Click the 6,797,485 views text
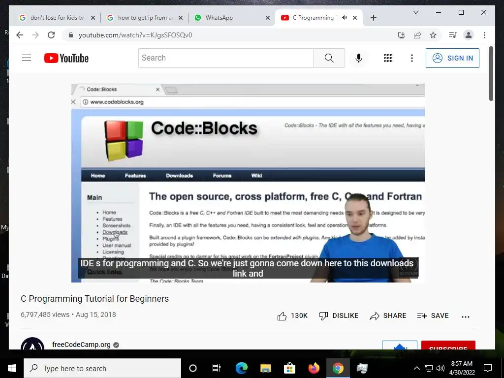Image resolution: width=504 pixels, height=378 pixels. pyautogui.click(x=45, y=315)
